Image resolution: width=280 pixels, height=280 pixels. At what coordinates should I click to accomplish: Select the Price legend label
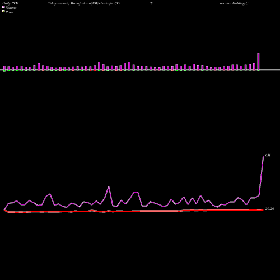tap(9, 12)
